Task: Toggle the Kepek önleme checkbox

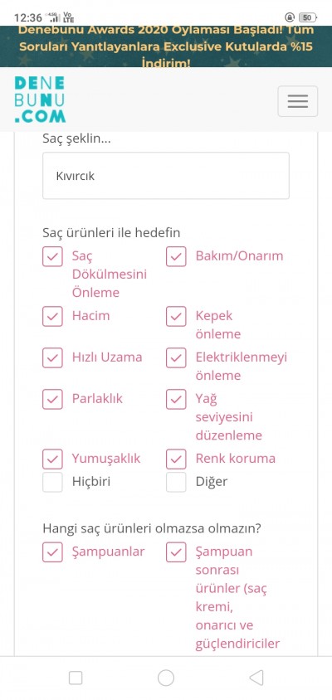Action: click(x=176, y=317)
